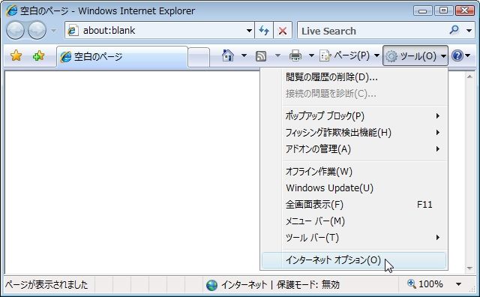Click the red Stop loading icon
The image size is (480, 297).
pos(283,30)
